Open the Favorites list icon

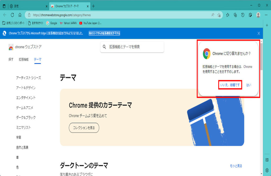pos(228,15)
